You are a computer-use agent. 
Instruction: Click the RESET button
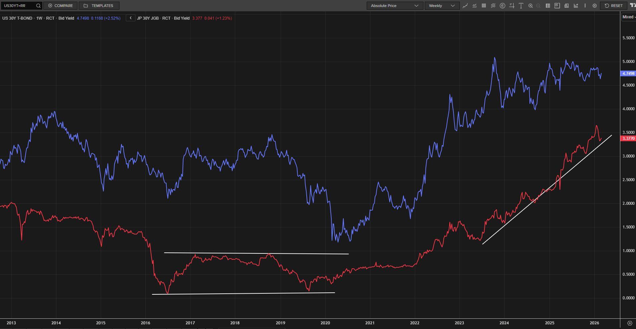coord(614,6)
